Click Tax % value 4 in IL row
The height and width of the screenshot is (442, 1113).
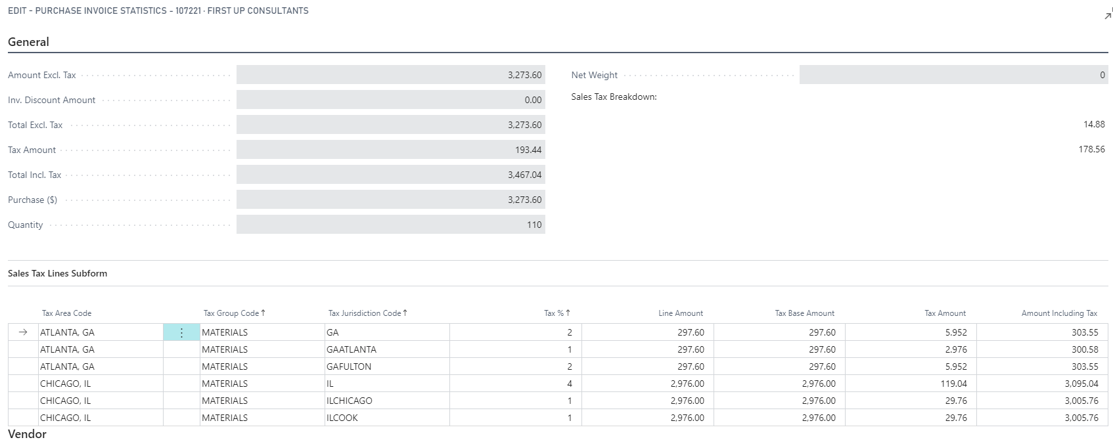(x=516, y=384)
